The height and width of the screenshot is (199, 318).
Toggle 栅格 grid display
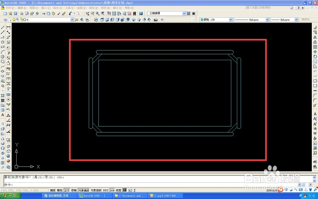click(x=60, y=190)
